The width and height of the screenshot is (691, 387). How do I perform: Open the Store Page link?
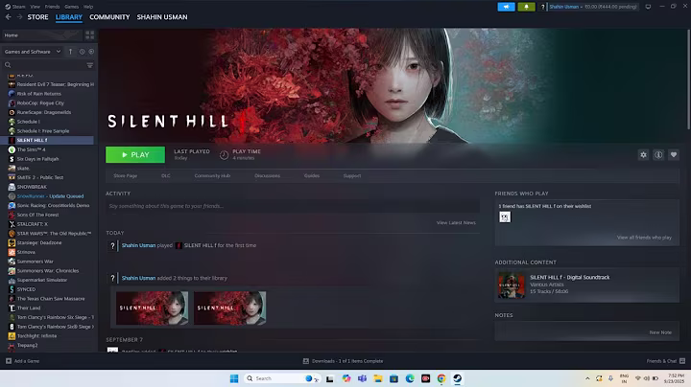[x=125, y=175]
